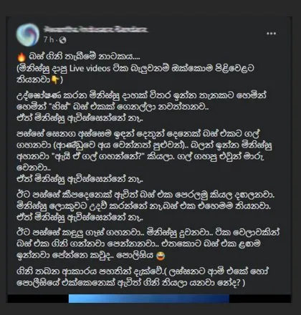Open the blue video thumbnail strip below post

(149, 299)
